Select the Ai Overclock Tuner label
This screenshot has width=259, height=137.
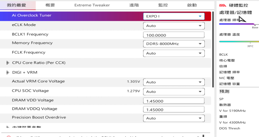(32, 15)
